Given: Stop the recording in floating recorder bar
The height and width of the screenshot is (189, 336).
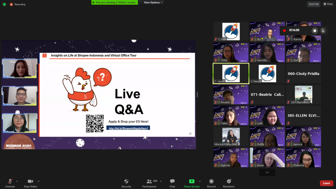Looking at the screenshot, I should [315, 31].
